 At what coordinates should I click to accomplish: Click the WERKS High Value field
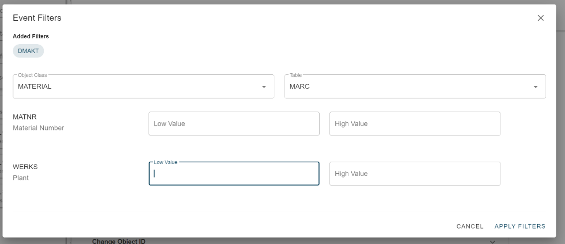coord(415,174)
